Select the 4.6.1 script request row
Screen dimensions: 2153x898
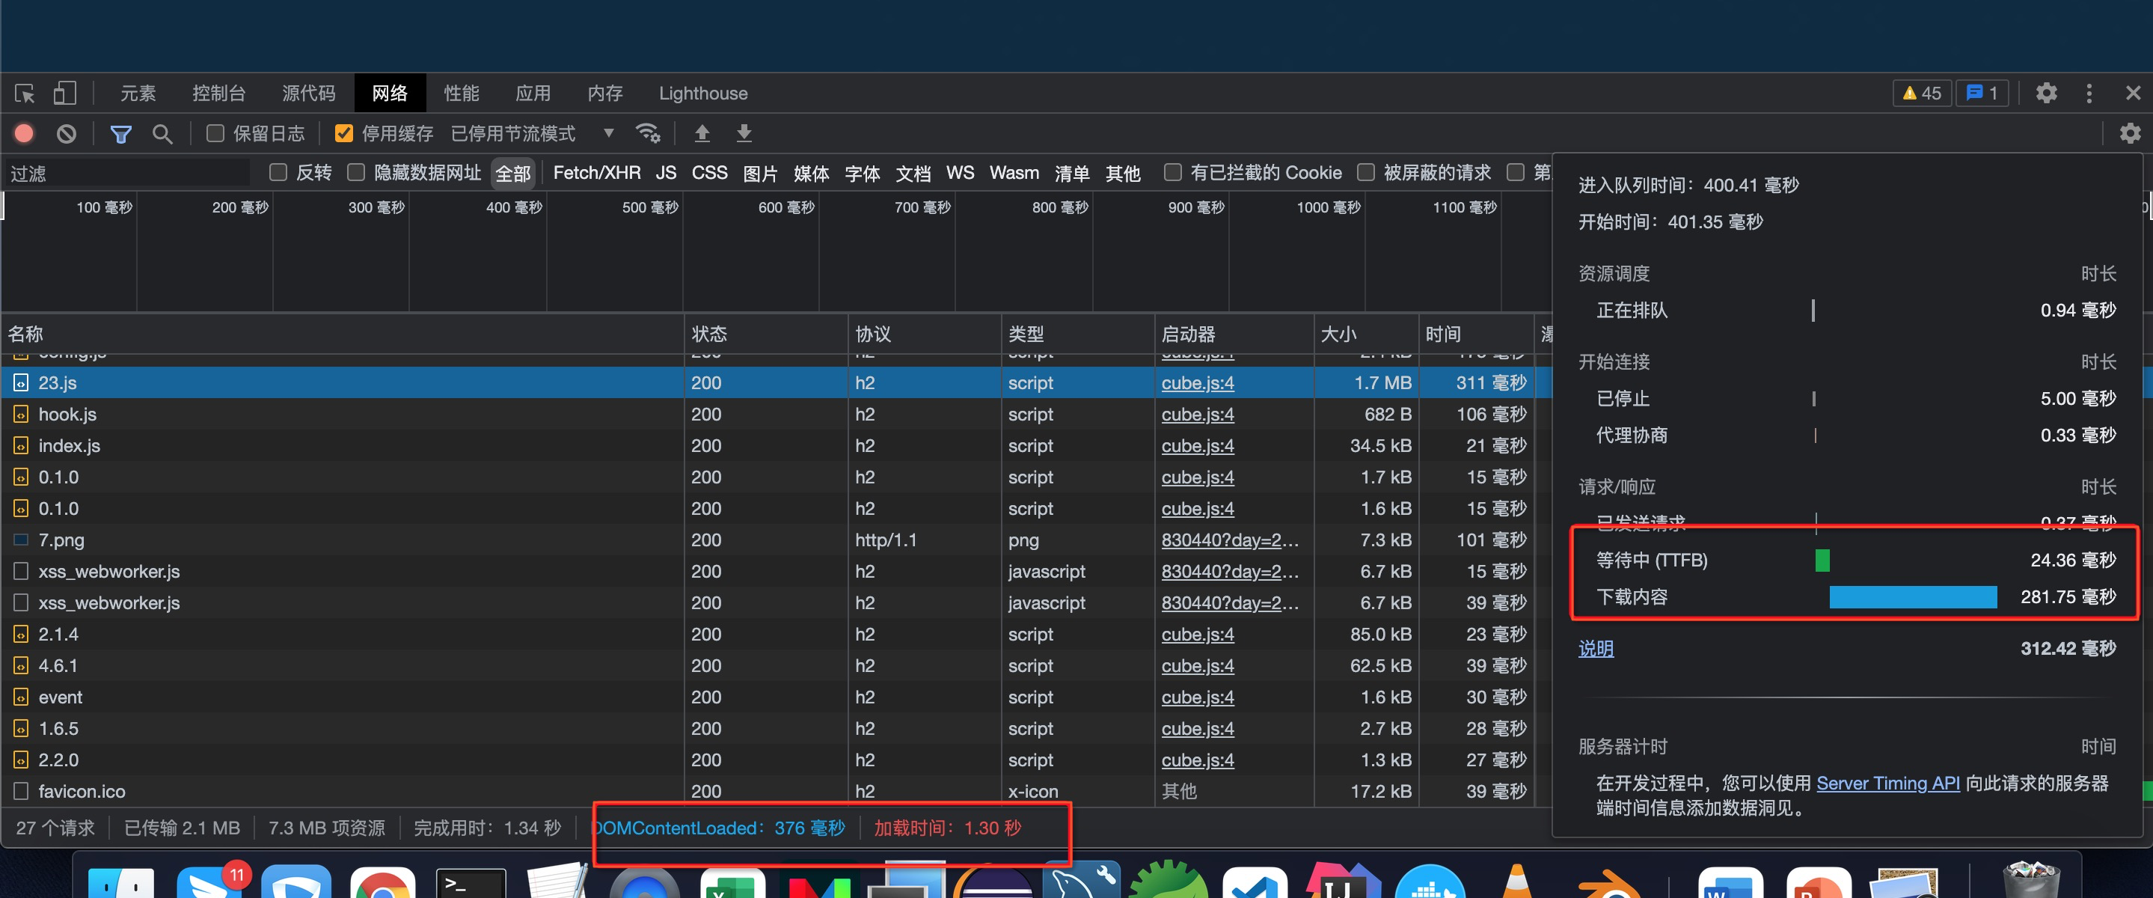tap(776, 665)
